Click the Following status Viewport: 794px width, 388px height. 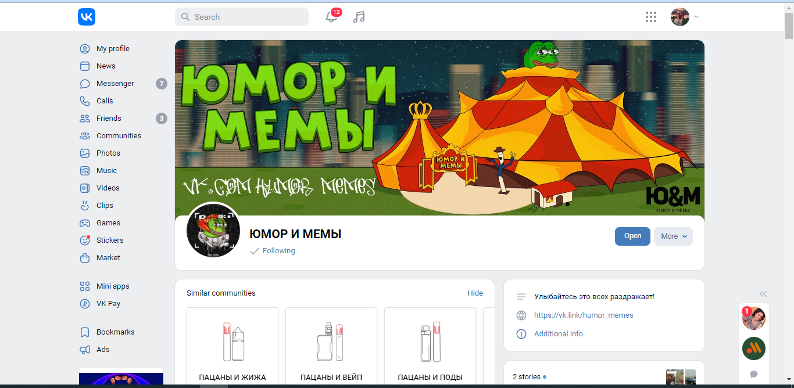[x=272, y=251]
